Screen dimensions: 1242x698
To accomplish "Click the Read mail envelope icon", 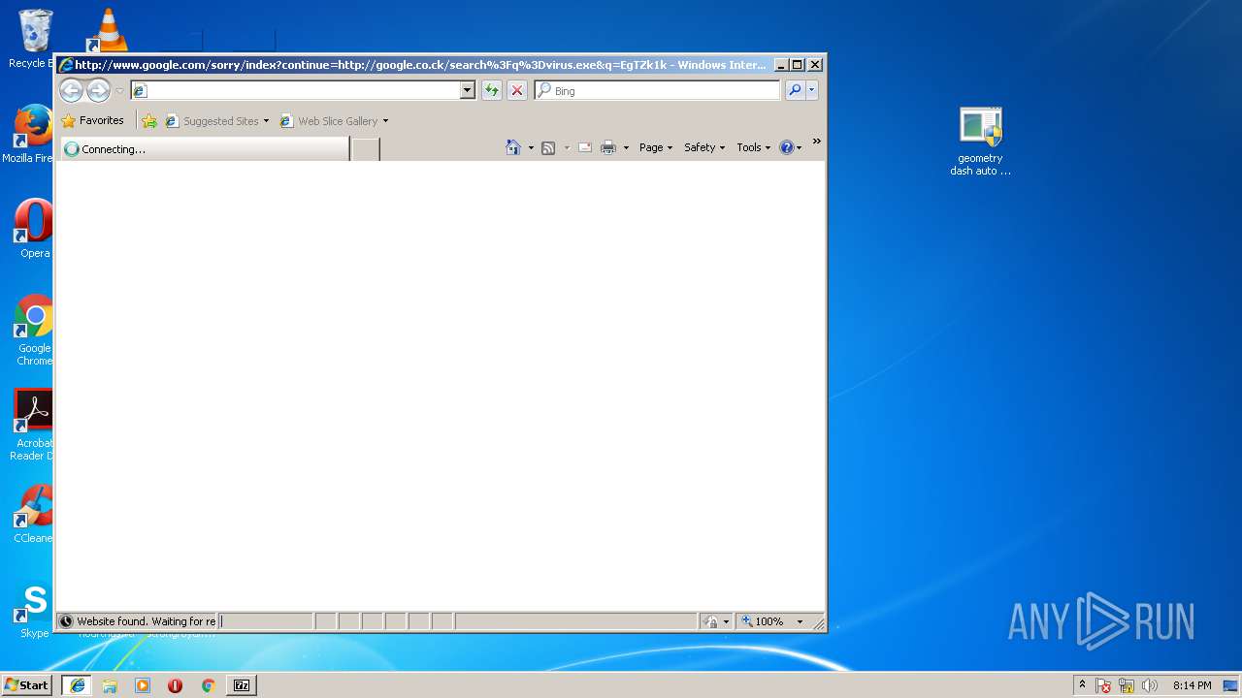I will (585, 147).
